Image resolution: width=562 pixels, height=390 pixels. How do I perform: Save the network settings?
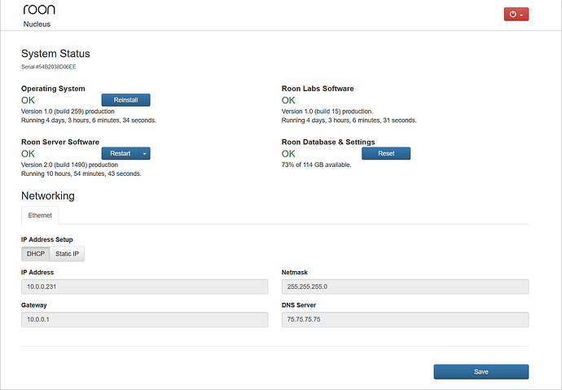click(x=481, y=372)
